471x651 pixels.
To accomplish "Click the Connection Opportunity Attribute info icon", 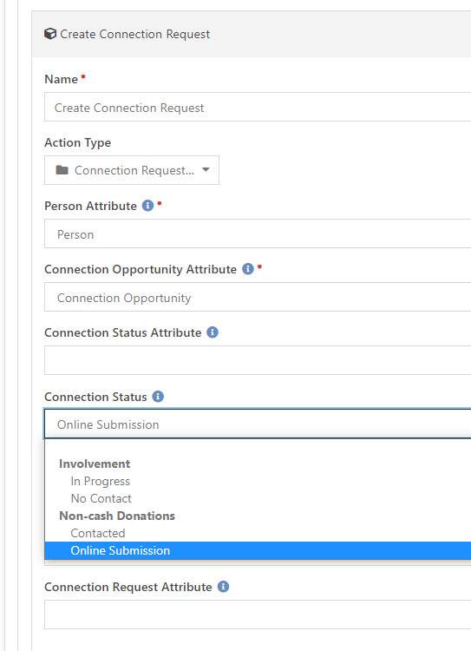I will click(x=248, y=269).
